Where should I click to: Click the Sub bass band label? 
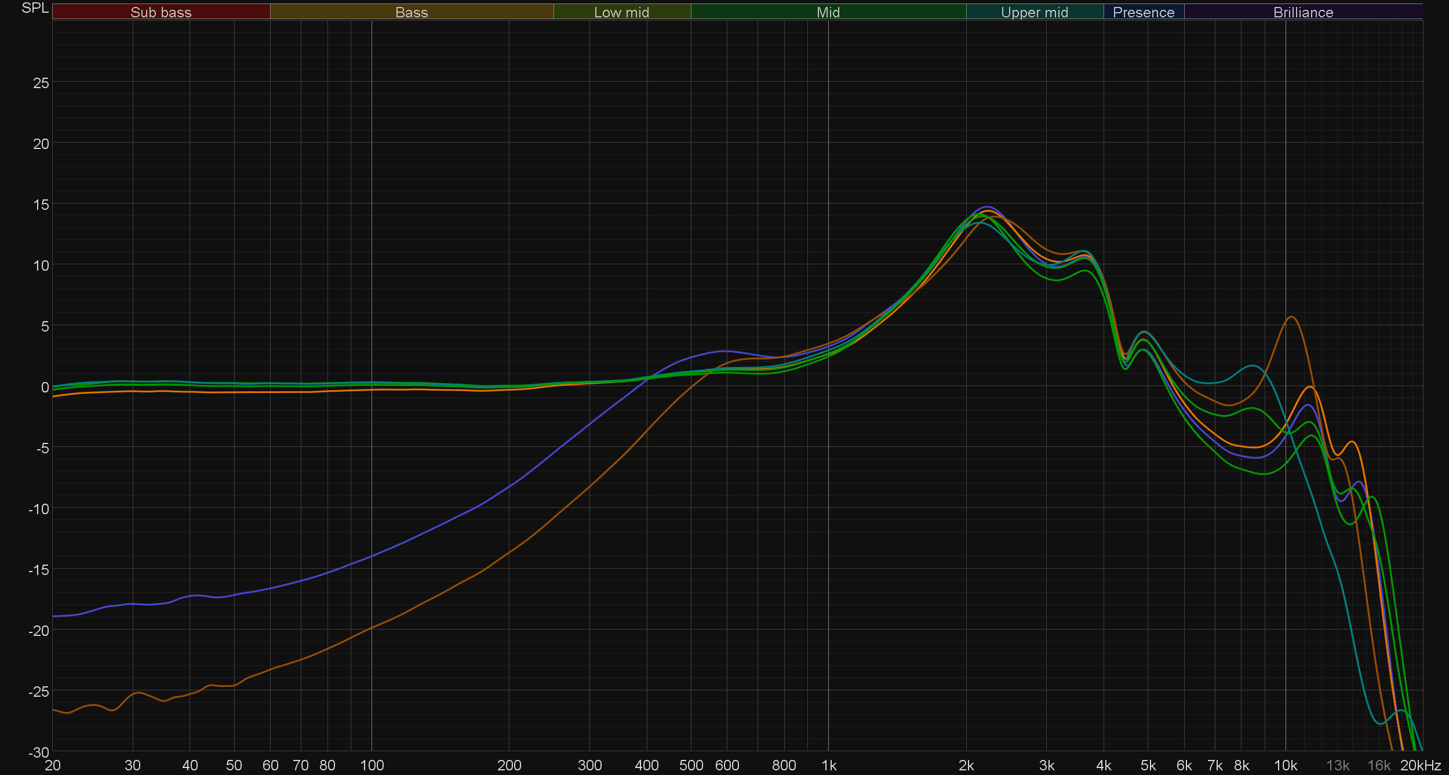(x=161, y=12)
